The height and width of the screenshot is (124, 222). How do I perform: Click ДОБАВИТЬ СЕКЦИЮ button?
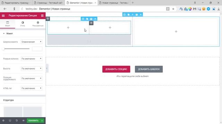(116, 69)
